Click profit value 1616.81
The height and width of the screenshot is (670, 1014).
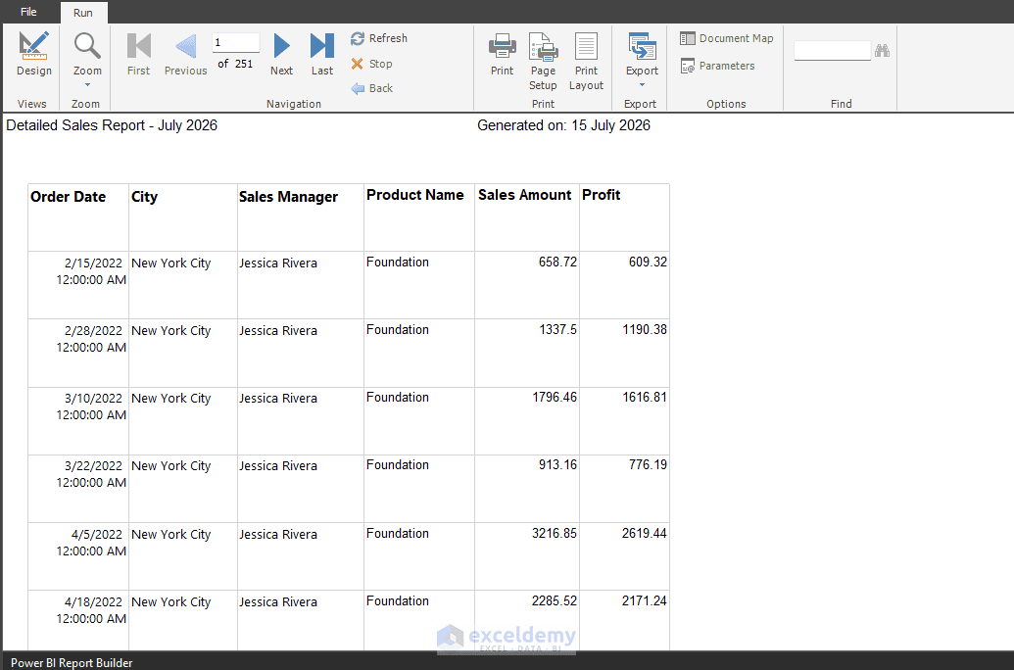coord(644,397)
